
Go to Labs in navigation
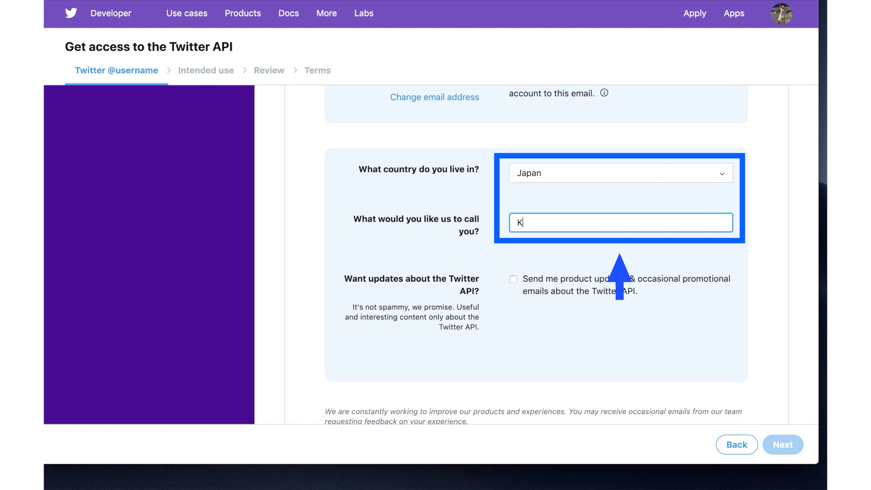(364, 13)
